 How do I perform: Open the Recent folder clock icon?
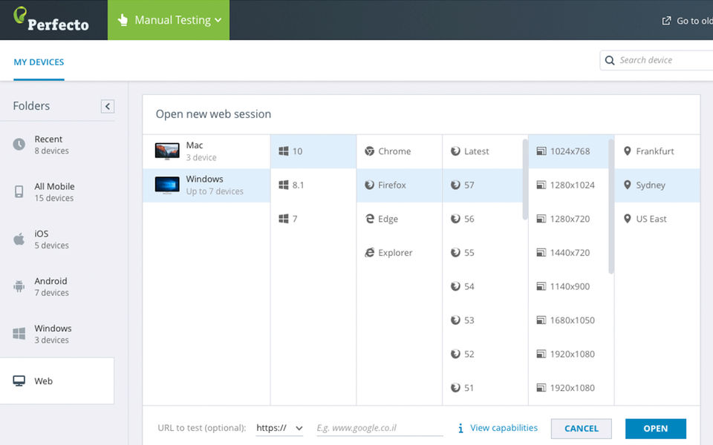pyautogui.click(x=19, y=145)
